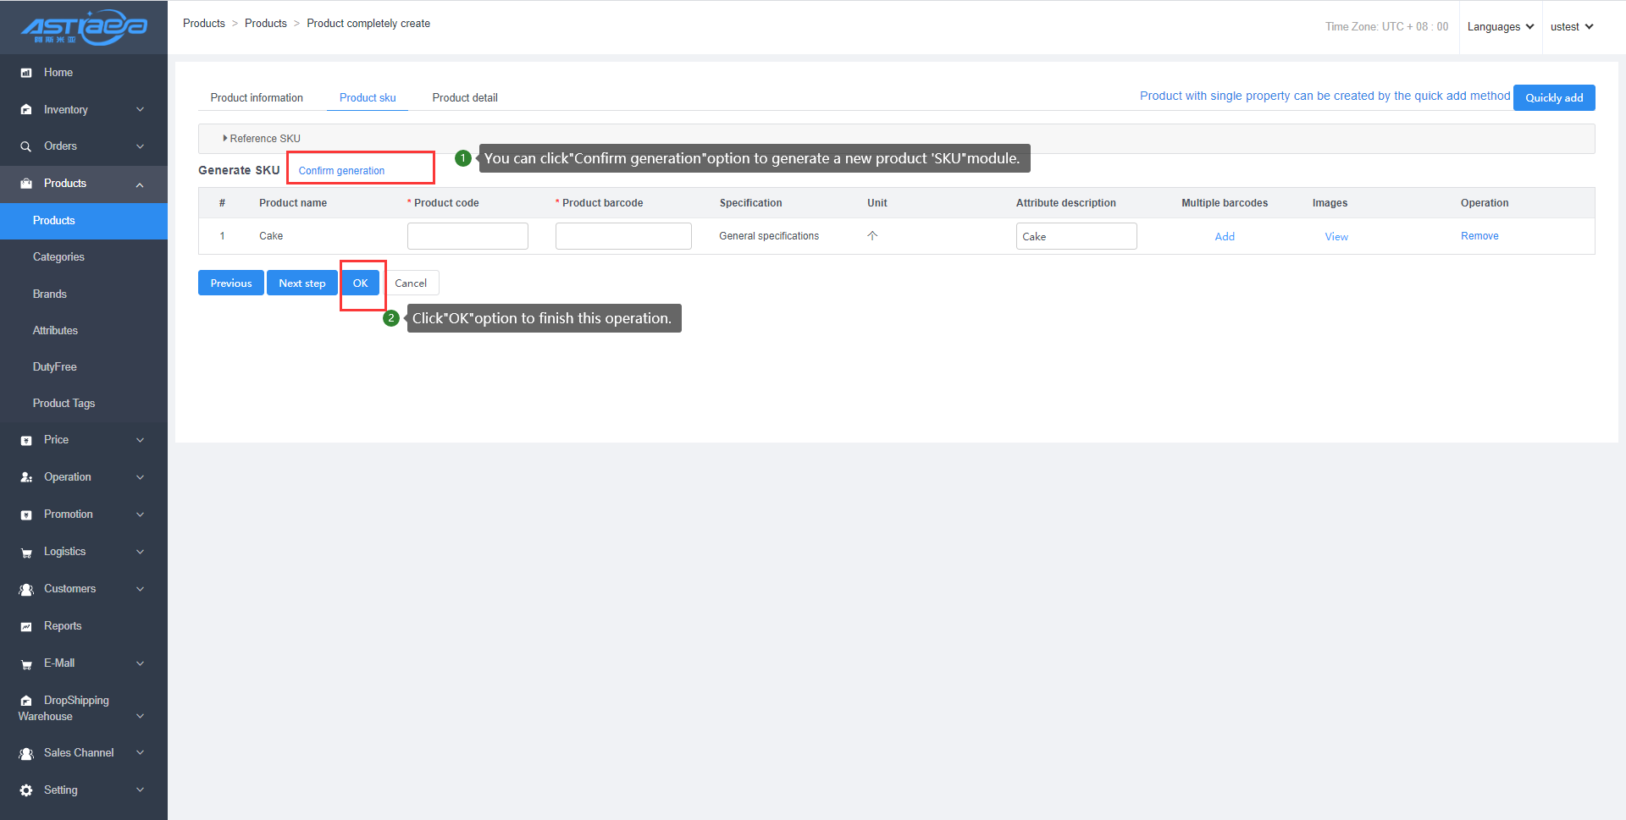The image size is (1626, 820).
Task: Collapse the Products sidebar menu chevron
Action: tap(140, 184)
